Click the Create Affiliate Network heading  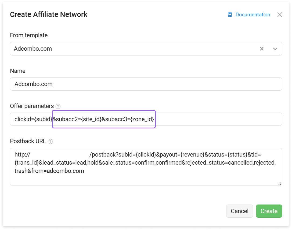49,14
